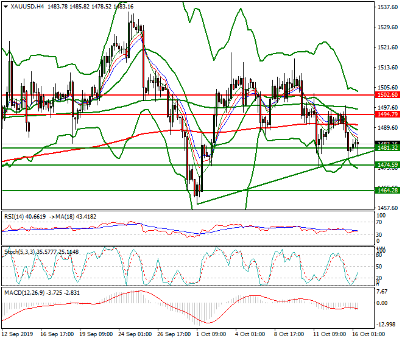402x341 pixels.
Task: Click the 24 Sep 01:00 time axis label
Action: [x=135, y=334]
